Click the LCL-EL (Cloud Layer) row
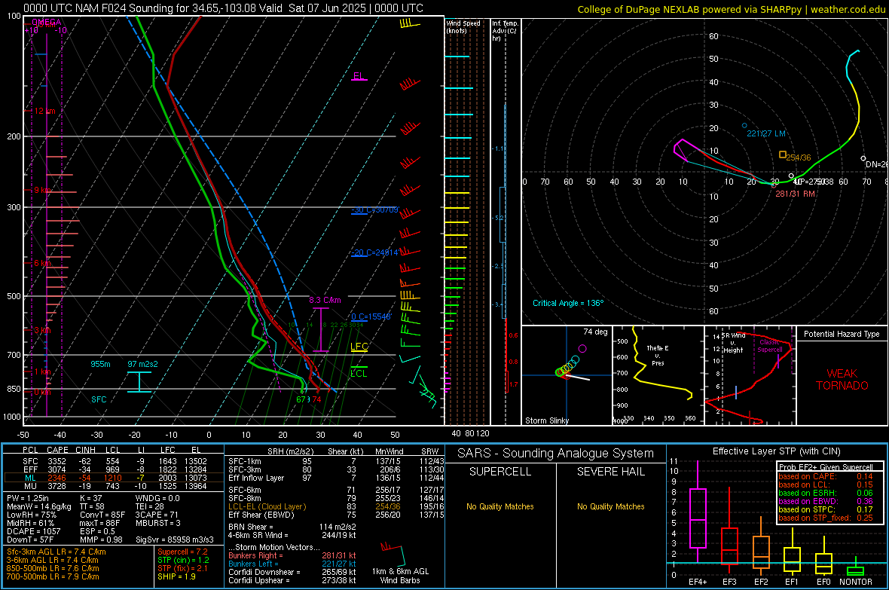 point(336,506)
